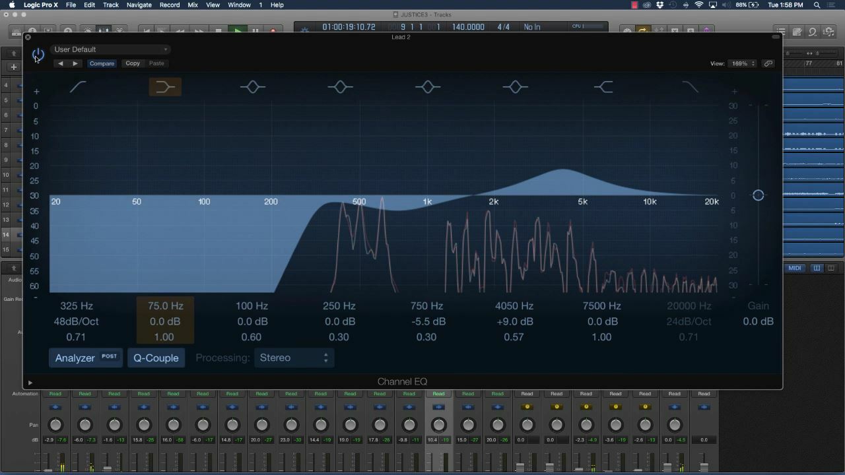Open the Processing Stereo dropdown
Screen dimensions: 845x475
click(x=293, y=358)
